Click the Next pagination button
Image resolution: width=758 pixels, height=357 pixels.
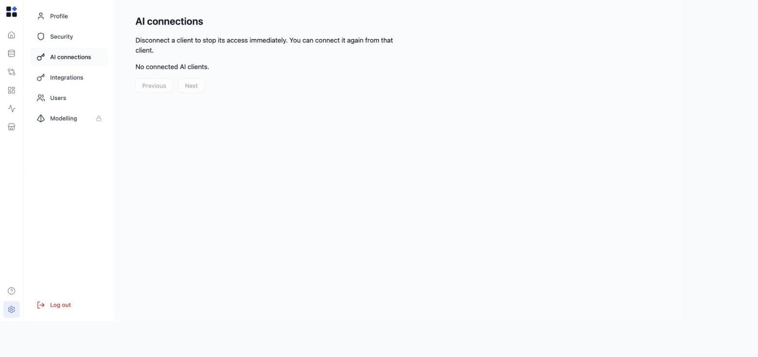point(191,86)
